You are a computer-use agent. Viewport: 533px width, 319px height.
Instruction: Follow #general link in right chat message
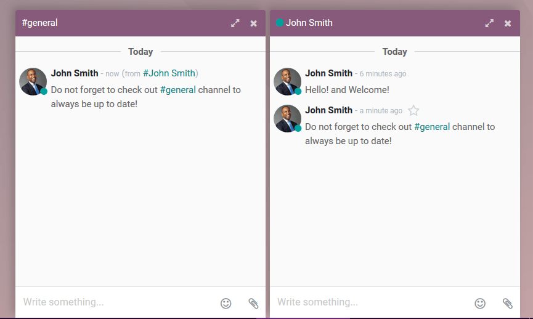tap(432, 127)
